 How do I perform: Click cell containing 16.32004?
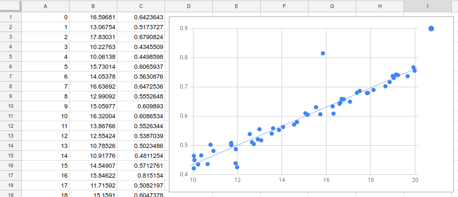93,116
